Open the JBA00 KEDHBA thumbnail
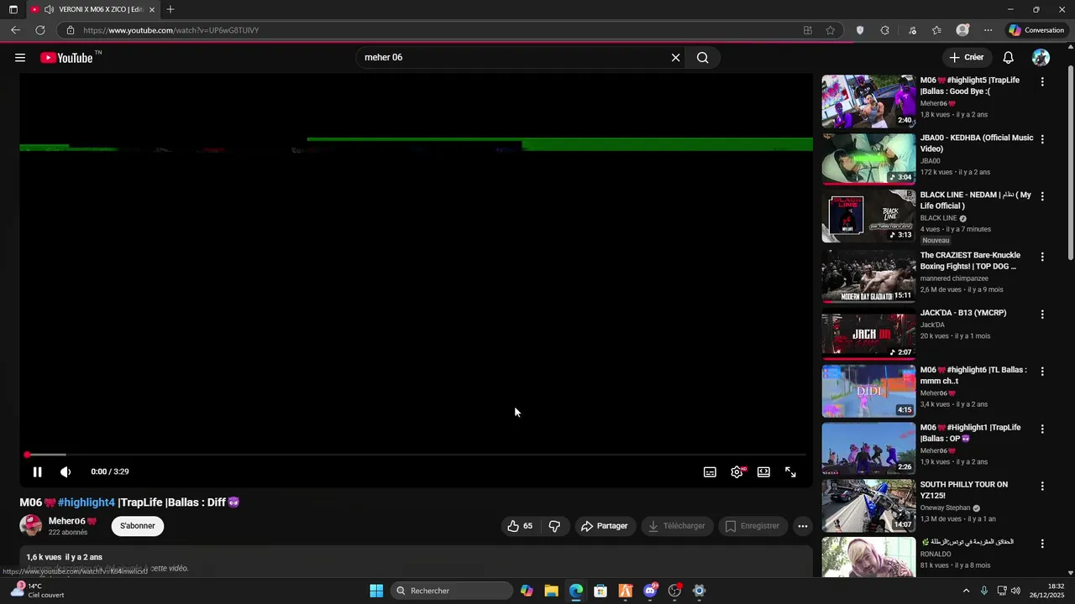The width and height of the screenshot is (1075, 604). click(x=868, y=159)
